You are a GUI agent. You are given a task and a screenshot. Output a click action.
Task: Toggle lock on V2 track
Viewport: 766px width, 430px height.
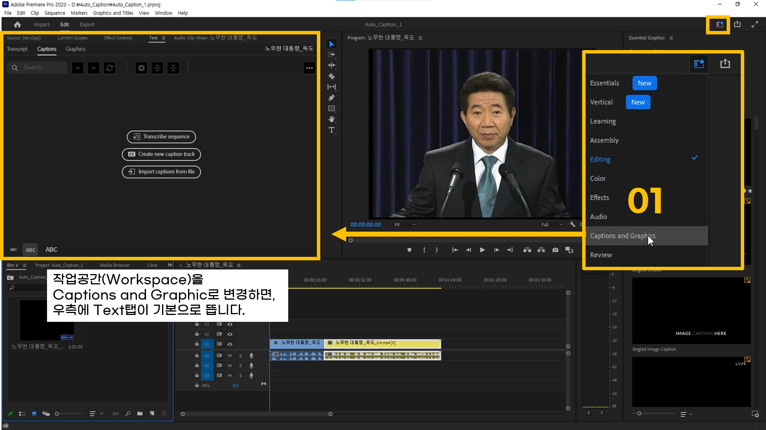tap(197, 334)
